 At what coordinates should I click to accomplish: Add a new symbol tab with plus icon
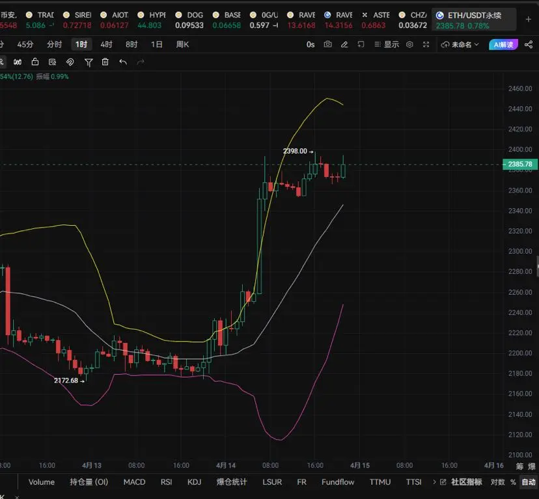pos(529,20)
